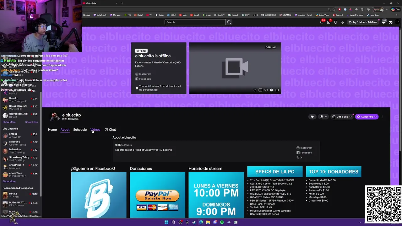Open the Dota 2 recommended category
Image resolution: width=402 pixels, height=226 pixels.
[x=20, y=195]
